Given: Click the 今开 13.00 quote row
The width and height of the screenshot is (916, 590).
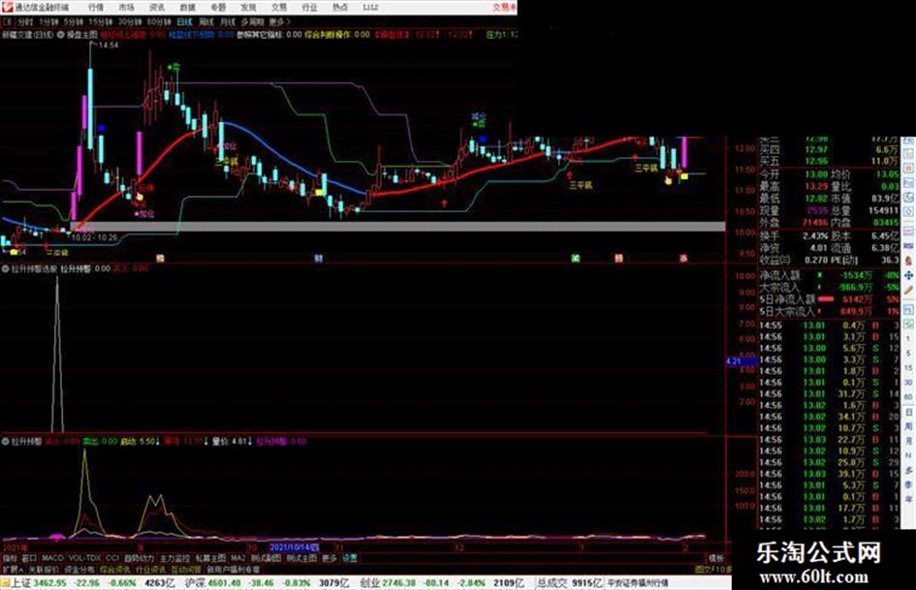Looking at the screenshot, I should click(x=795, y=174).
